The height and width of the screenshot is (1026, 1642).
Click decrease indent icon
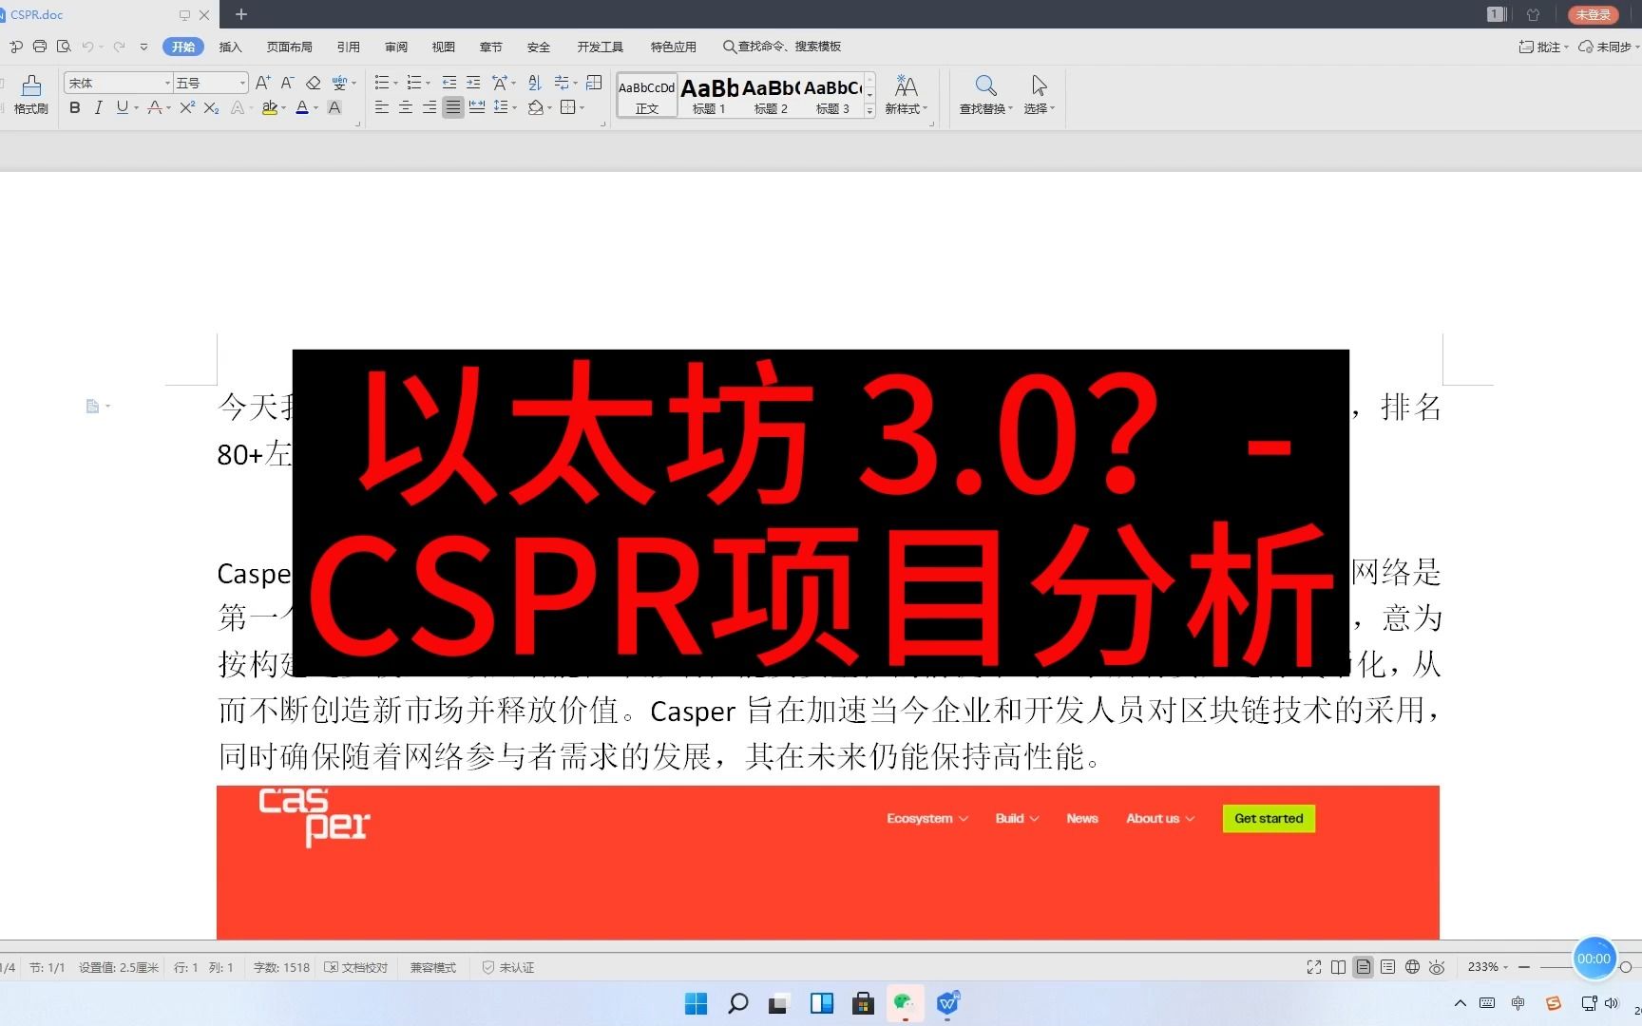pos(449,83)
